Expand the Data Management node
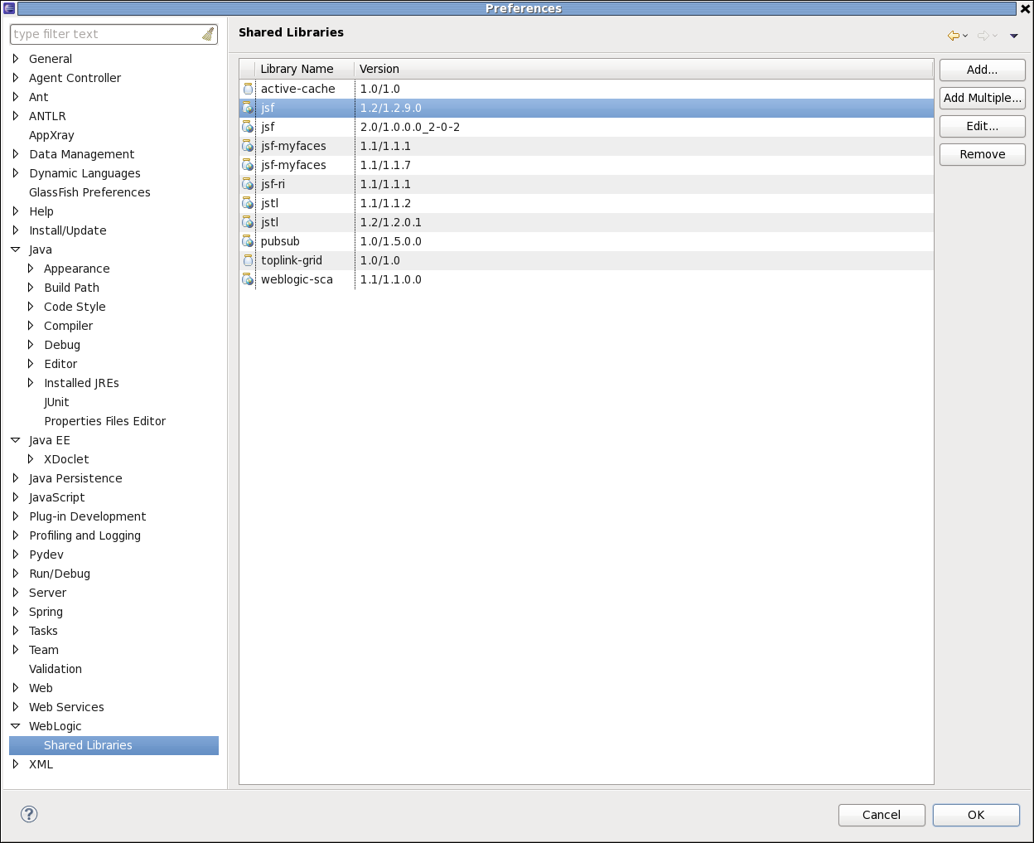Image resolution: width=1034 pixels, height=843 pixels. pos(16,154)
